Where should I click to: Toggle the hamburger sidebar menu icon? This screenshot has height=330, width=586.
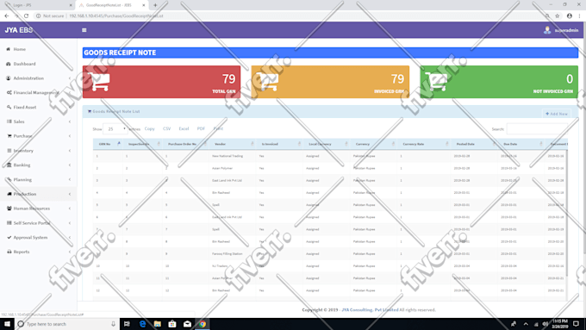pyautogui.click(x=84, y=30)
